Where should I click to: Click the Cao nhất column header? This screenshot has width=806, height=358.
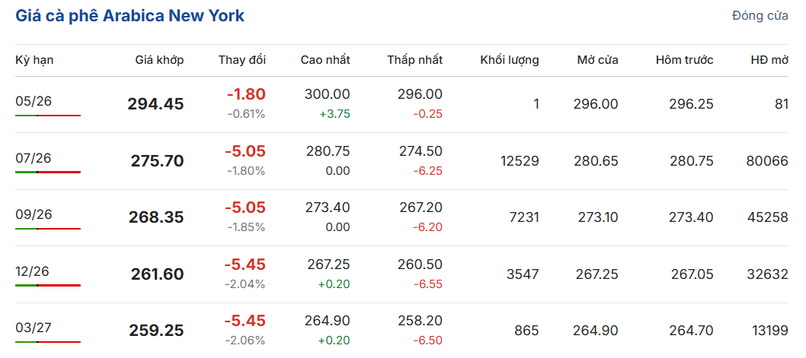(x=325, y=60)
